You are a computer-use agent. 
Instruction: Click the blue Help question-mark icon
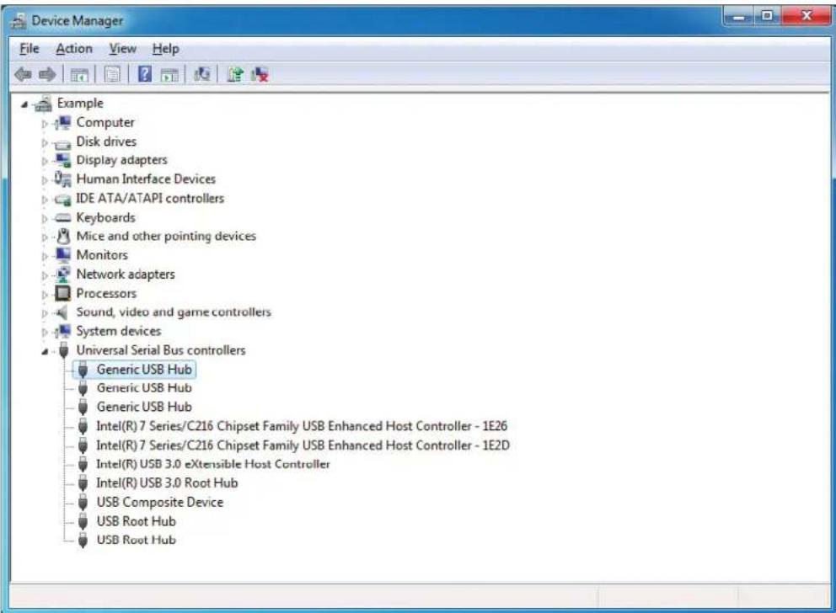(x=144, y=74)
